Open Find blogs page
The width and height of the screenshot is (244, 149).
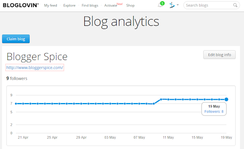pos(90,5)
